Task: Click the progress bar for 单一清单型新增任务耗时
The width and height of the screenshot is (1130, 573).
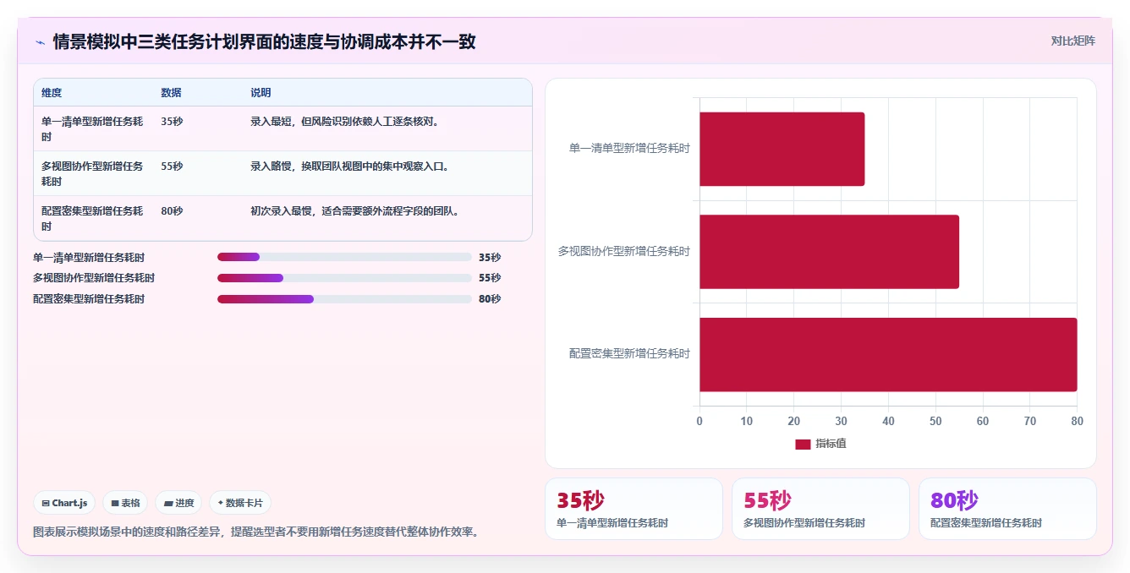Action: coord(344,257)
